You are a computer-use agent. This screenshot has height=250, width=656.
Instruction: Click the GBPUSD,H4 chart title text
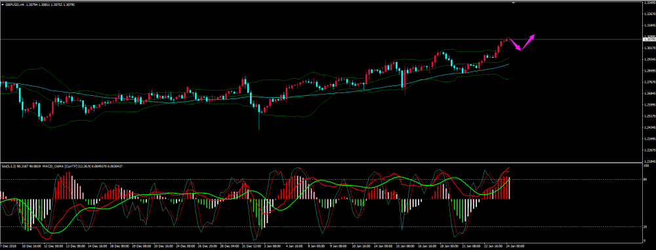14,4
